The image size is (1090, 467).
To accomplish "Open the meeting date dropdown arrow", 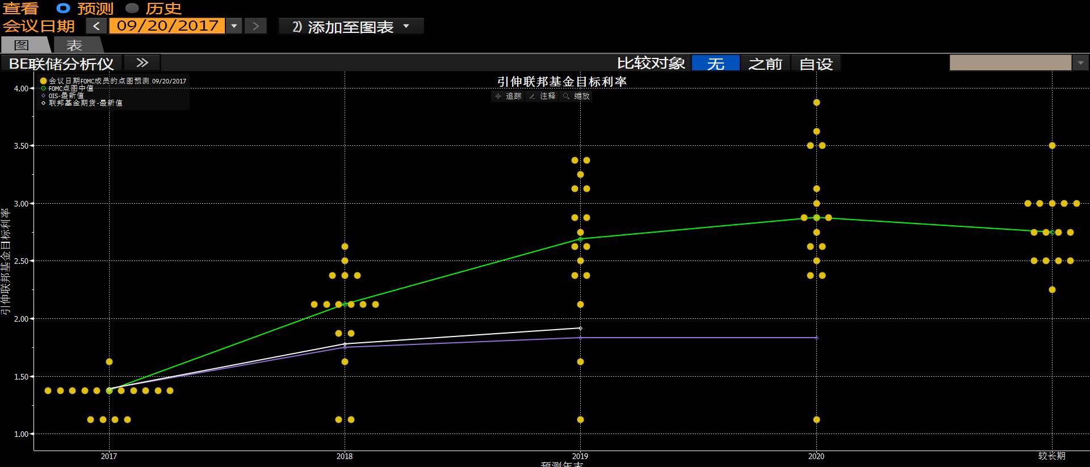I will pos(234,26).
